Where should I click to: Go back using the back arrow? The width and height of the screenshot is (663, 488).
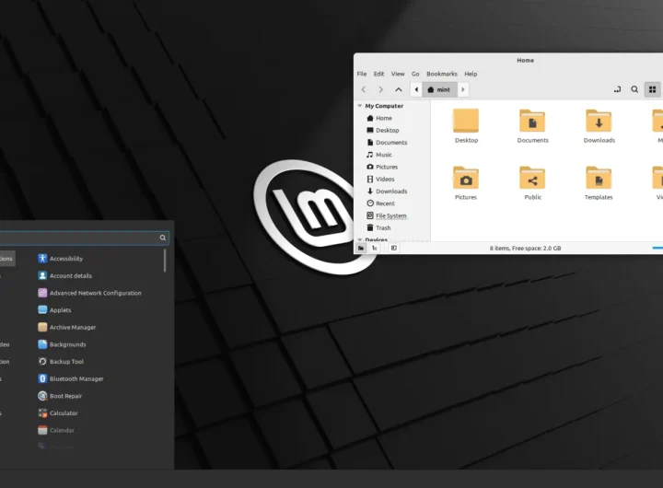click(x=364, y=89)
